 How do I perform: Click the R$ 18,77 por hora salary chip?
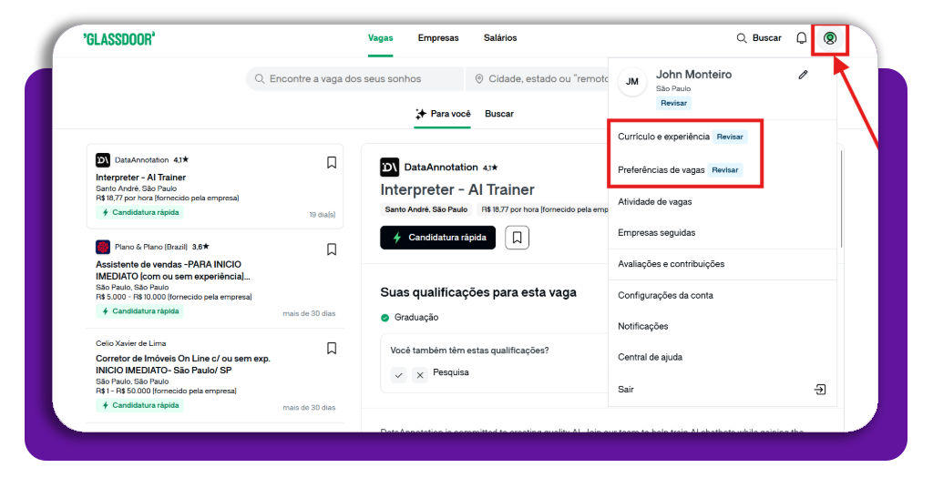click(x=543, y=209)
